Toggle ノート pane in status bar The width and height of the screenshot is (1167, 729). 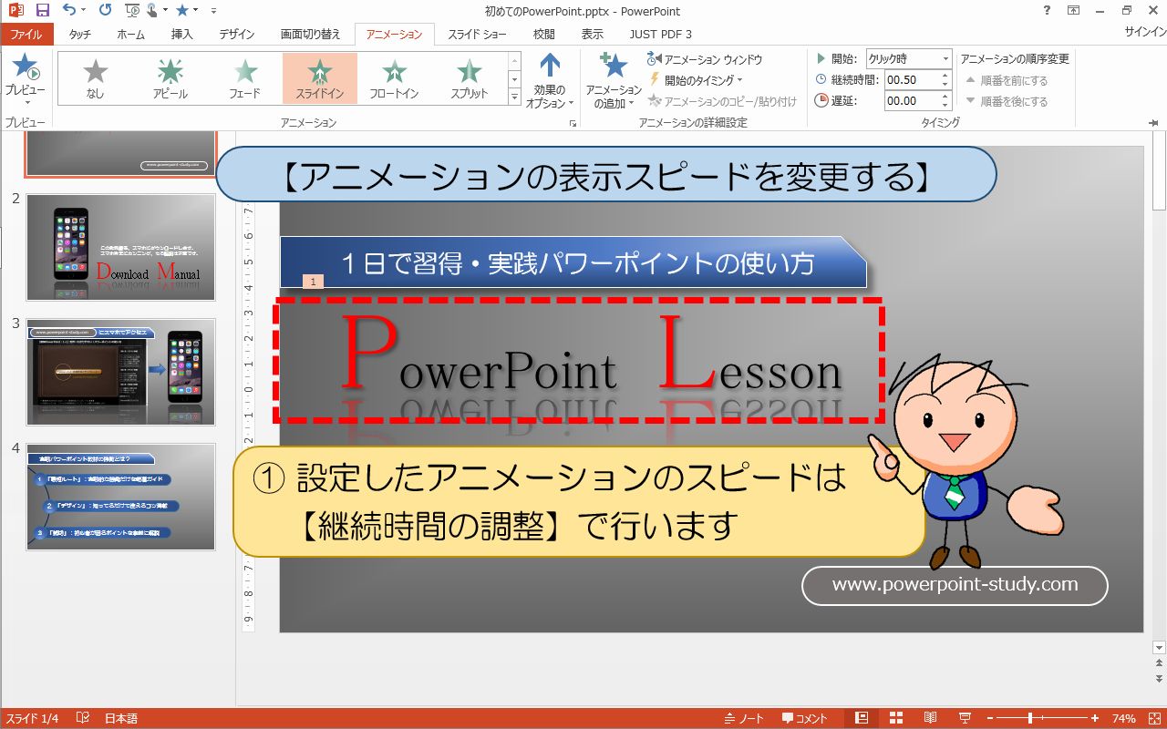(744, 718)
